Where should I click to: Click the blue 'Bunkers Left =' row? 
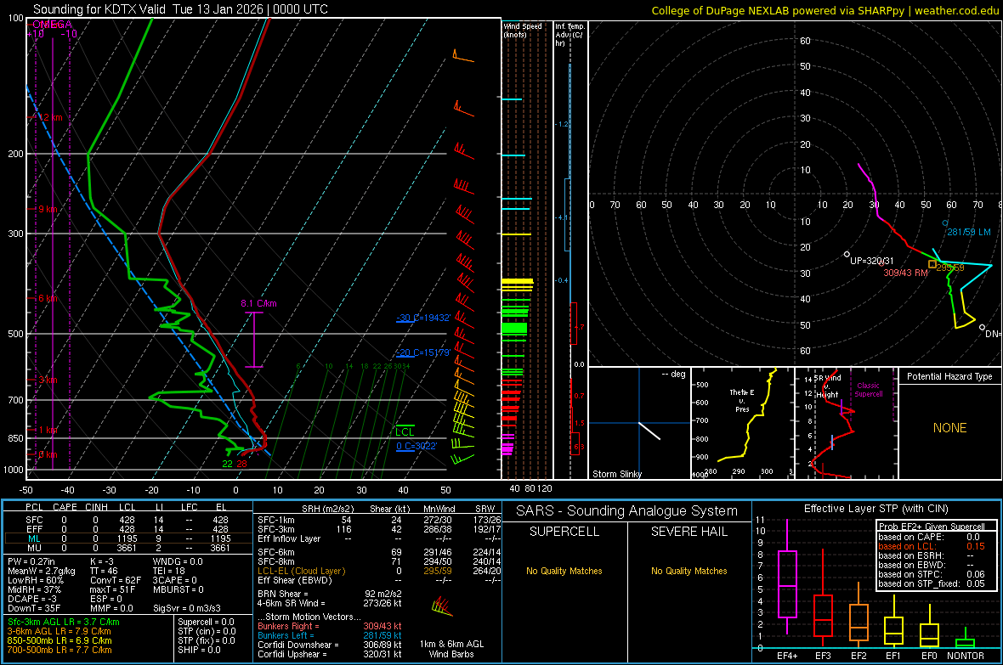330,635
